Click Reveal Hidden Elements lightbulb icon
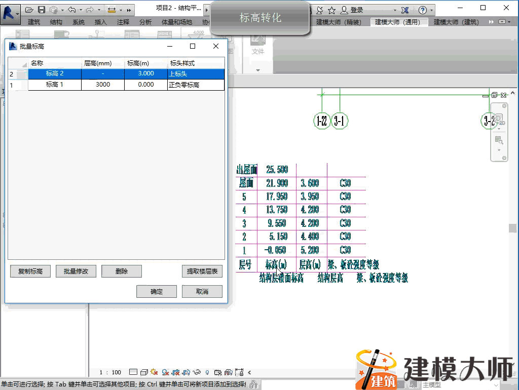Image resolution: width=519 pixels, height=390 pixels. [207, 372]
